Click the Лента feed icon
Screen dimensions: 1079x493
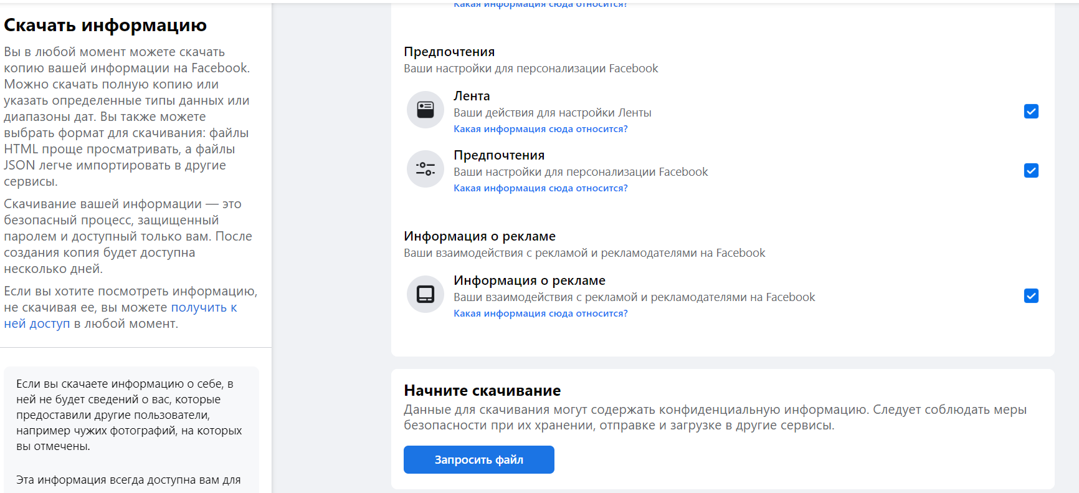(425, 110)
